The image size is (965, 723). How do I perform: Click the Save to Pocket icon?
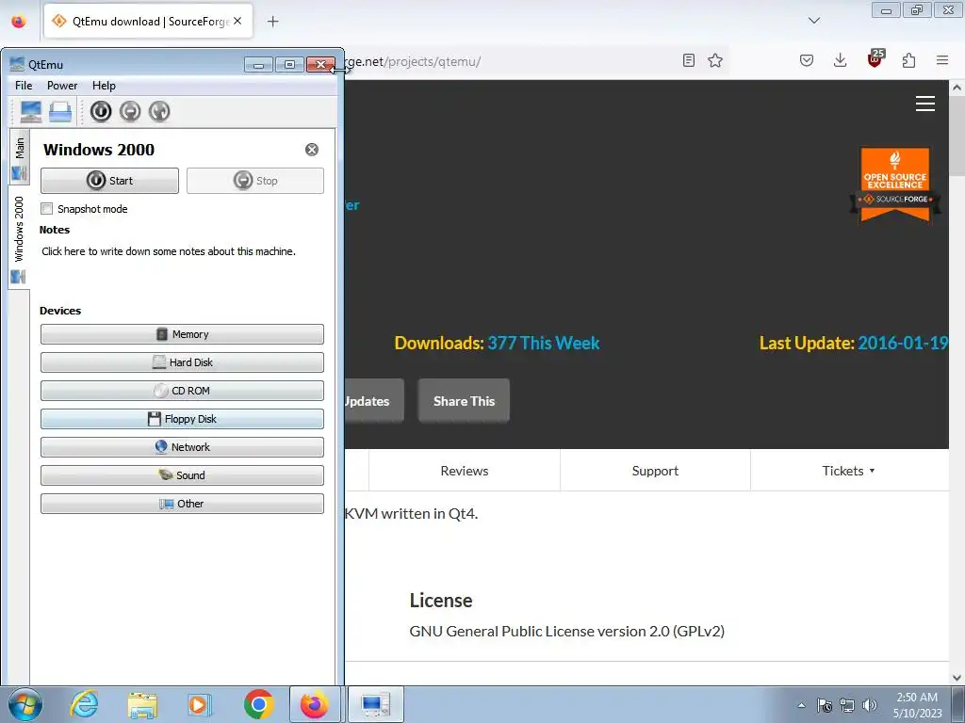point(807,60)
